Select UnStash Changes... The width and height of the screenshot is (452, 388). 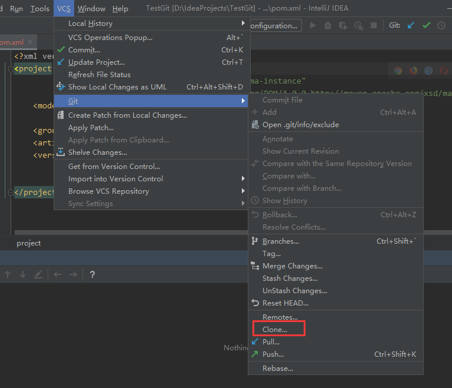(335, 291)
